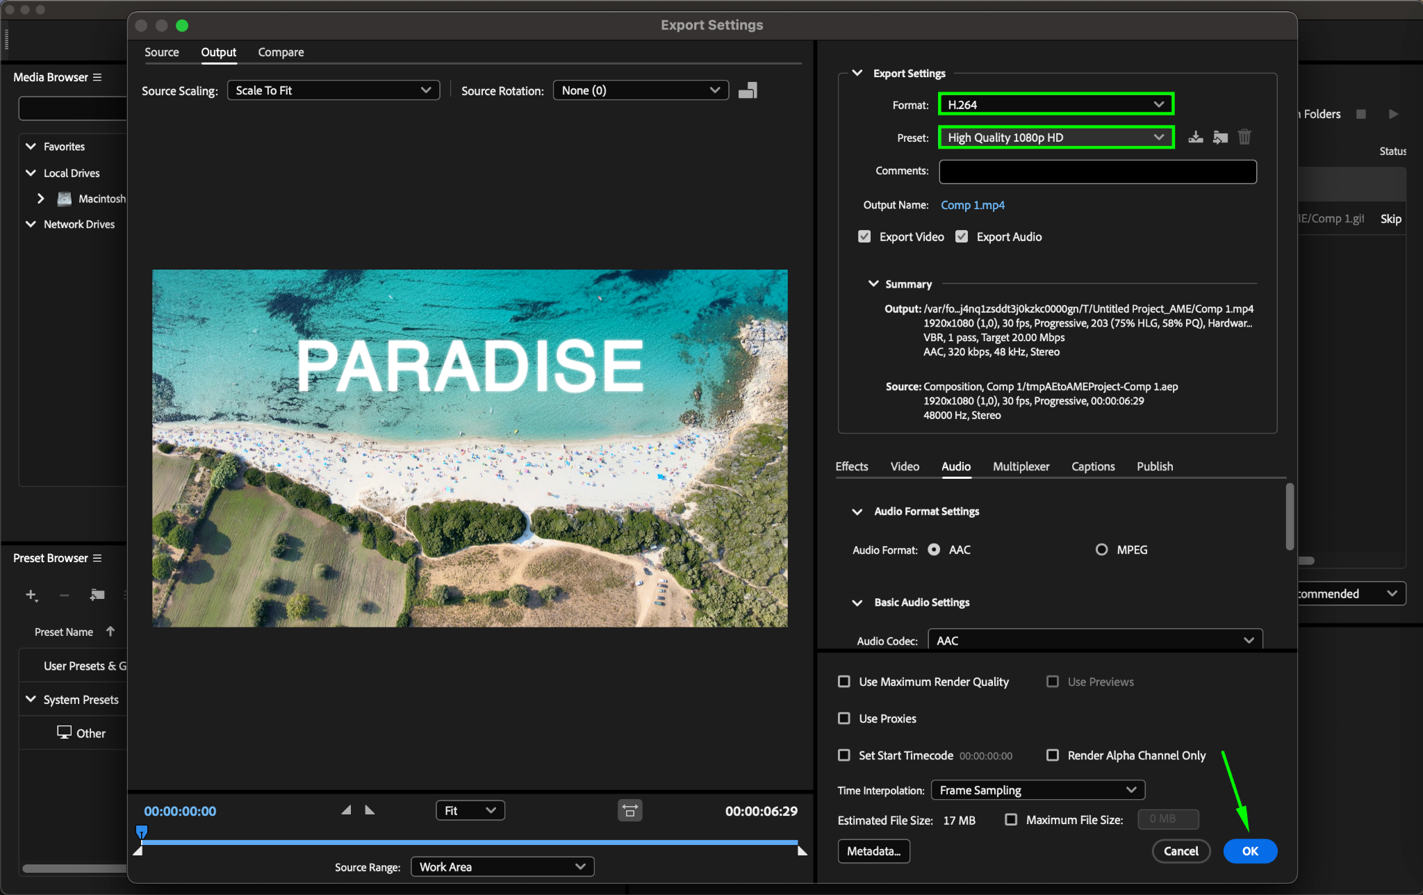Switch to the Source tab
The image size is (1423, 895).
(x=161, y=52)
